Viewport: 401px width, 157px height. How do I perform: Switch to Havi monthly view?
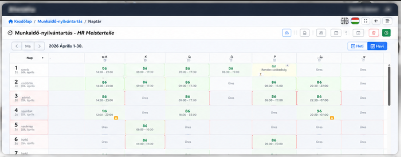(377, 46)
